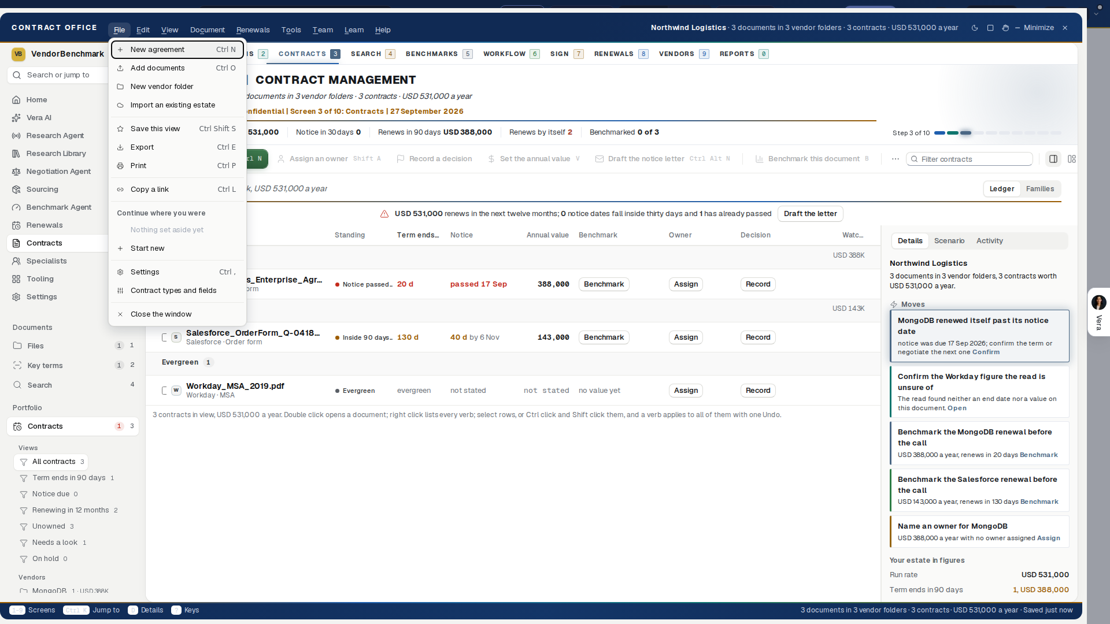This screenshot has height=624, width=1110.
Task: Open Benchmark Agent gauge icon
Action: point(16,207)
